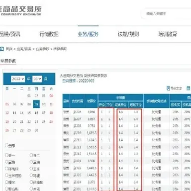Select the 玉米淀粉 product option
This screenshot has width=191, height=191.
6,175
